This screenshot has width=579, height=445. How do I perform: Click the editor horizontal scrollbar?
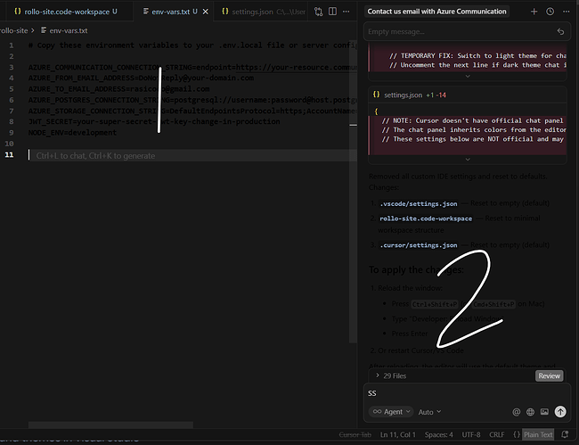tap(110, 424)
